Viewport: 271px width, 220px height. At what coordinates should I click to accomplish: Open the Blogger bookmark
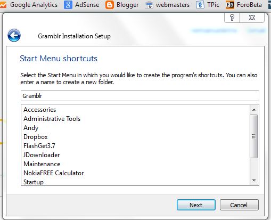122,5
